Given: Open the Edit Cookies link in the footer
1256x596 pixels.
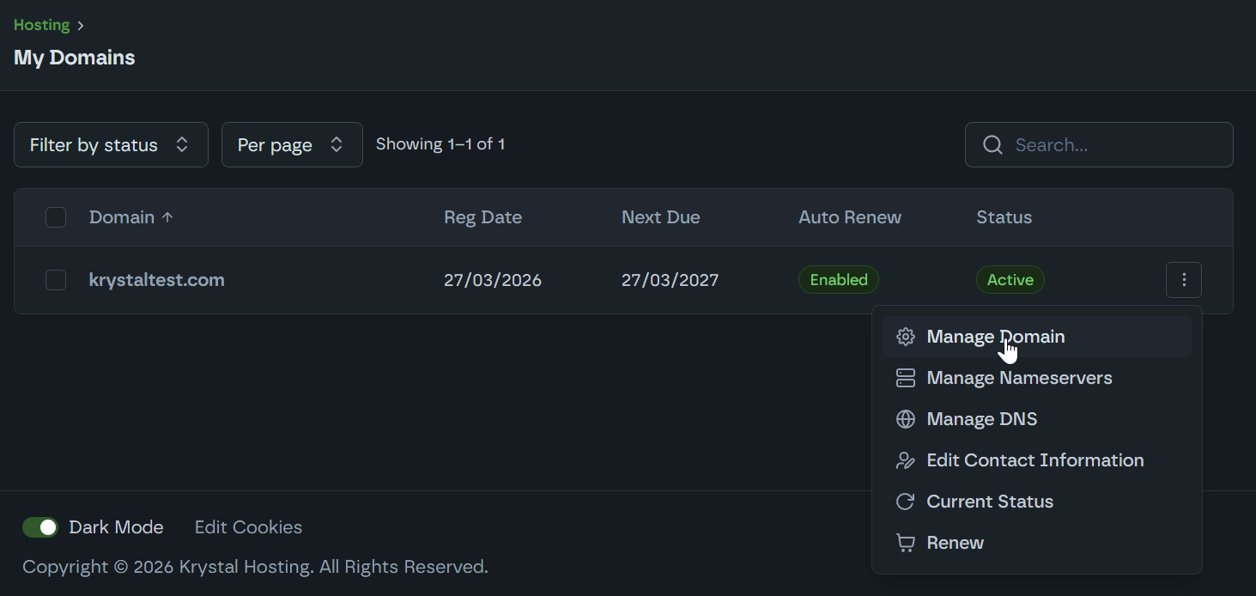Looking at the screenshot, I should [x=248, y=527].
